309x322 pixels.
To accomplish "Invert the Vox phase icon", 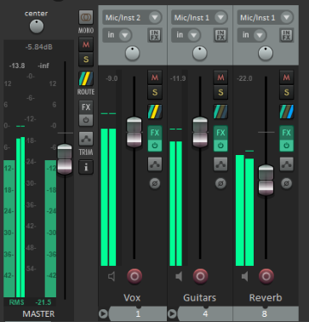I will coord(155,184).
